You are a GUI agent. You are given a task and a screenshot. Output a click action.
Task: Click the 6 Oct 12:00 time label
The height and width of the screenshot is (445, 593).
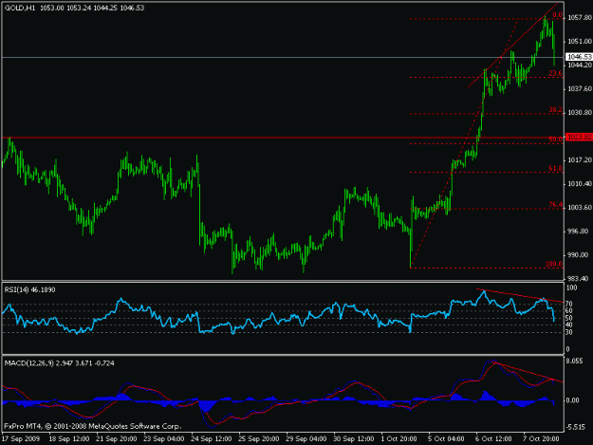[x=494, y=439]
